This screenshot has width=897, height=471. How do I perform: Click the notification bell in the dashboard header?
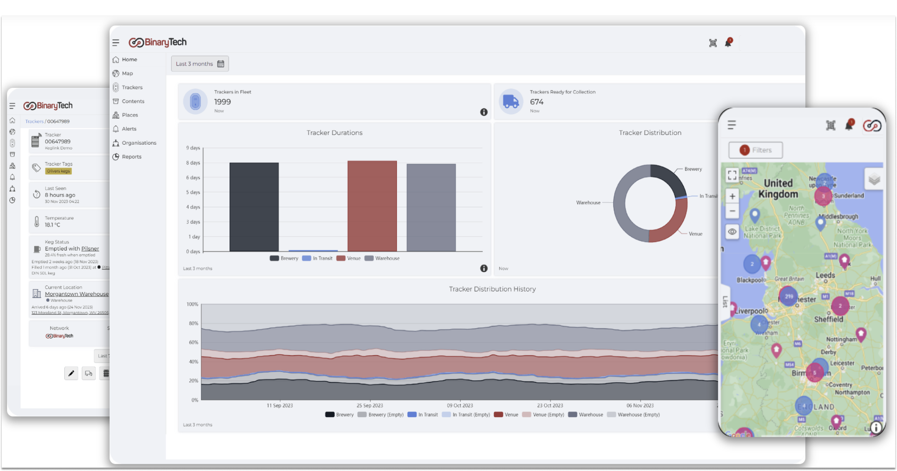click(x=728, y=42)
